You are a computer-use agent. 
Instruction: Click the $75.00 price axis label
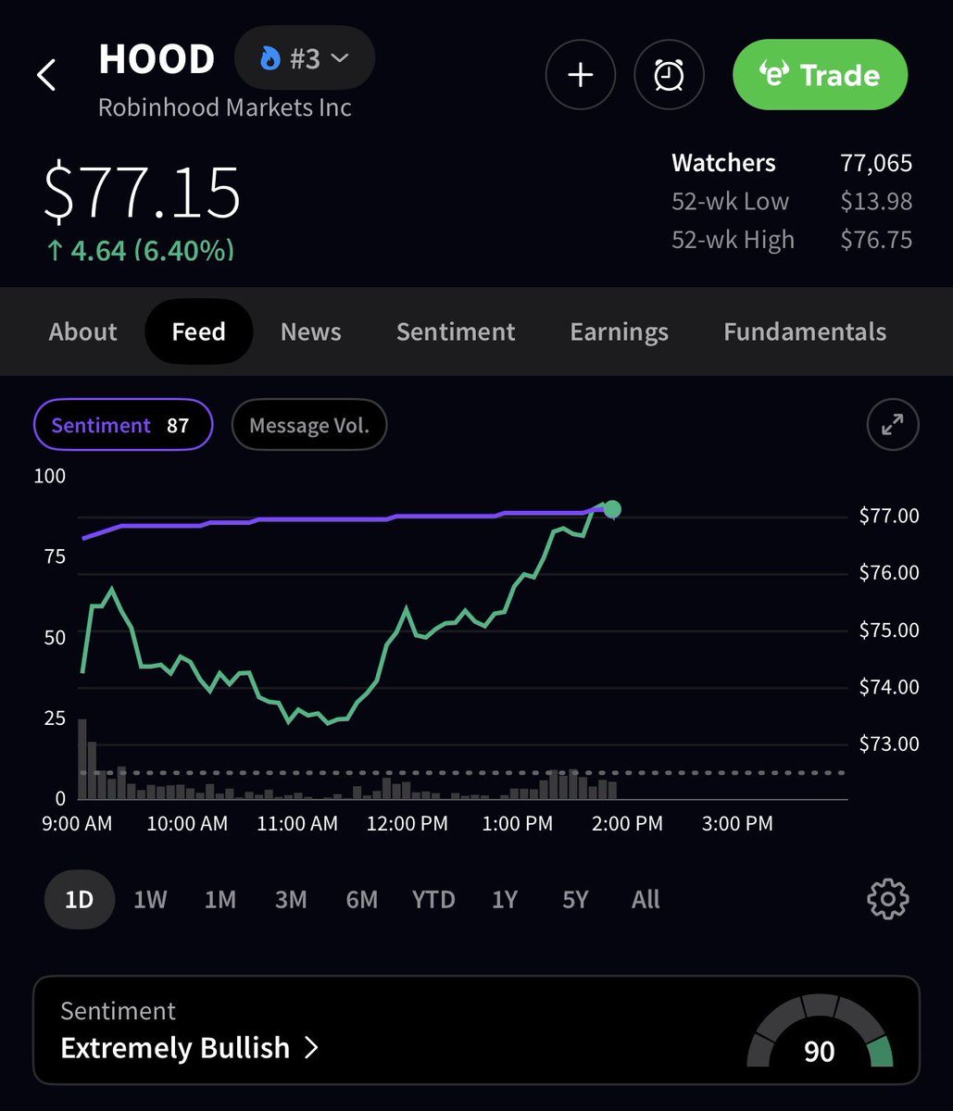pyautogui.click(x=889, y=630)
